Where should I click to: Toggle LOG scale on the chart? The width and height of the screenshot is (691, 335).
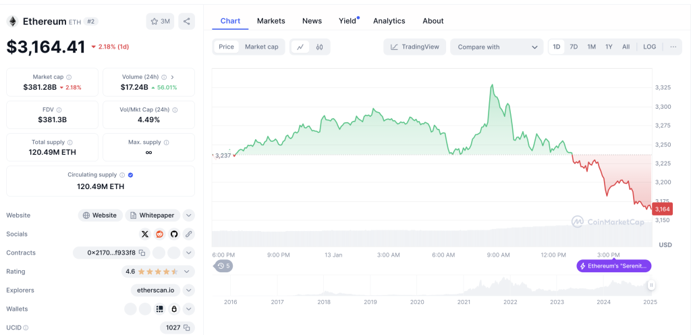point(649,47)
